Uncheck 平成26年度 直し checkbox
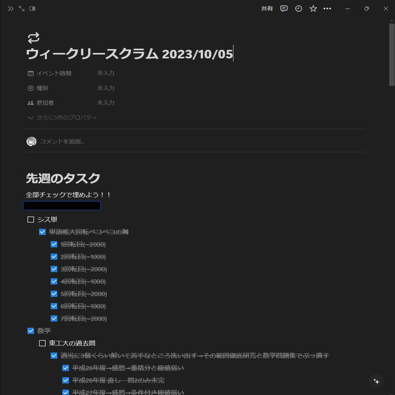395x395 pixels. (x=66, y=380)
